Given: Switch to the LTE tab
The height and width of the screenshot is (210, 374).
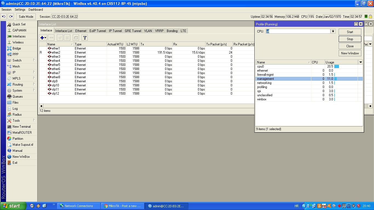Looking at the screenshot, I should pos(183,31).
